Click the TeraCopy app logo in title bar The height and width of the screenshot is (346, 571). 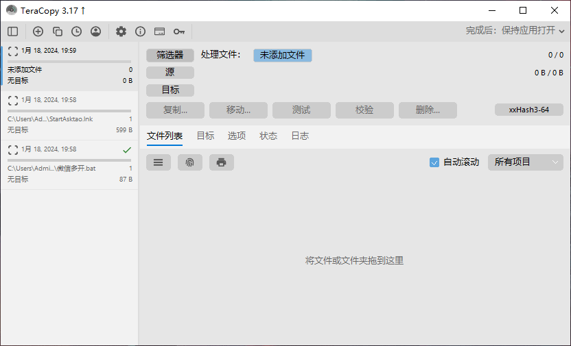(x=12, y=10)
